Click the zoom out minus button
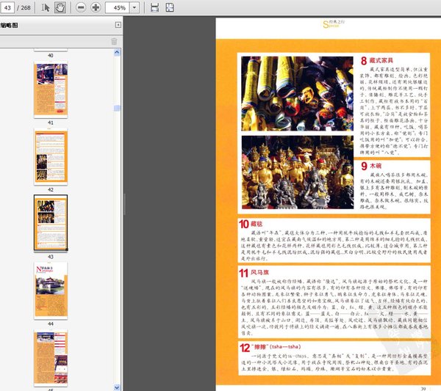Viewport: 441px width, 391px height. coord(79,7)
